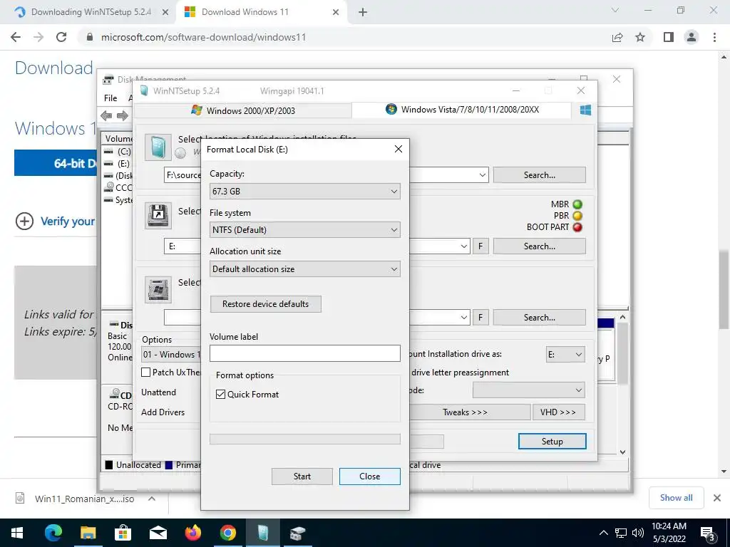Viewport: 730px width, 547px height.
Task: Click the boot drive floppy icon in WinNTSetup
Action: click(158, 216)
